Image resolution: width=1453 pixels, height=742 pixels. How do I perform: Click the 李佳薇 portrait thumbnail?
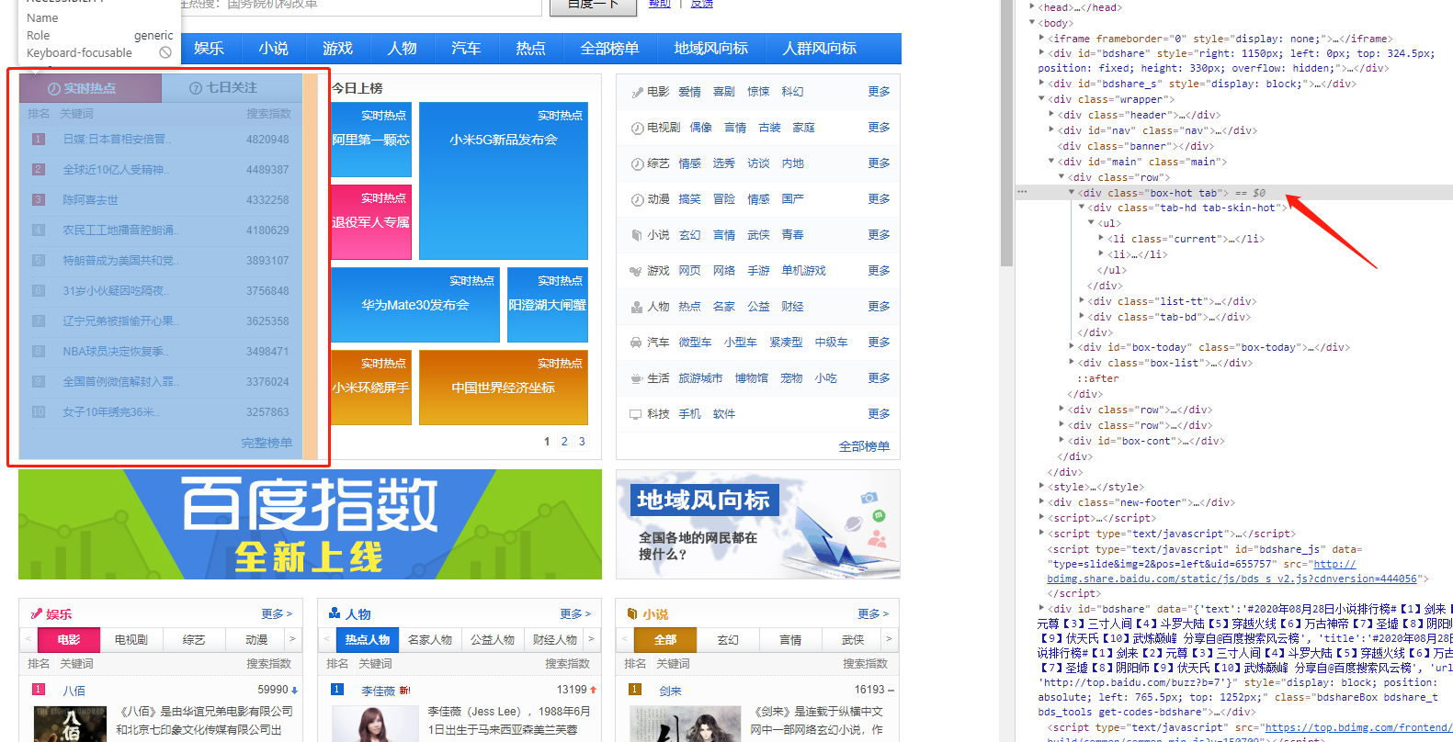point(375,724)
